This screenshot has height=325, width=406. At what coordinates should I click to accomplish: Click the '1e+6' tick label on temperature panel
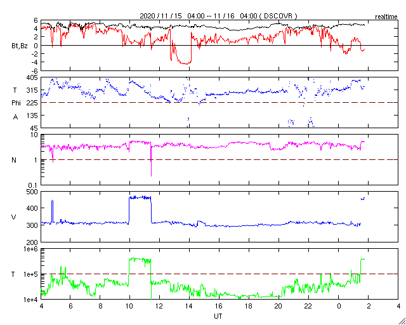31,249
